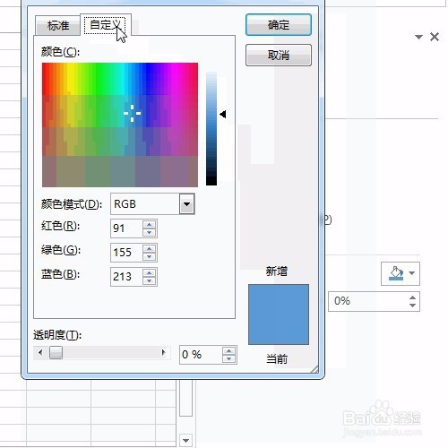This screenshot has height=448, width=448.
Task: Click the transparency slider left arrow
Action: pyautogui.click(x=40, y=353)
